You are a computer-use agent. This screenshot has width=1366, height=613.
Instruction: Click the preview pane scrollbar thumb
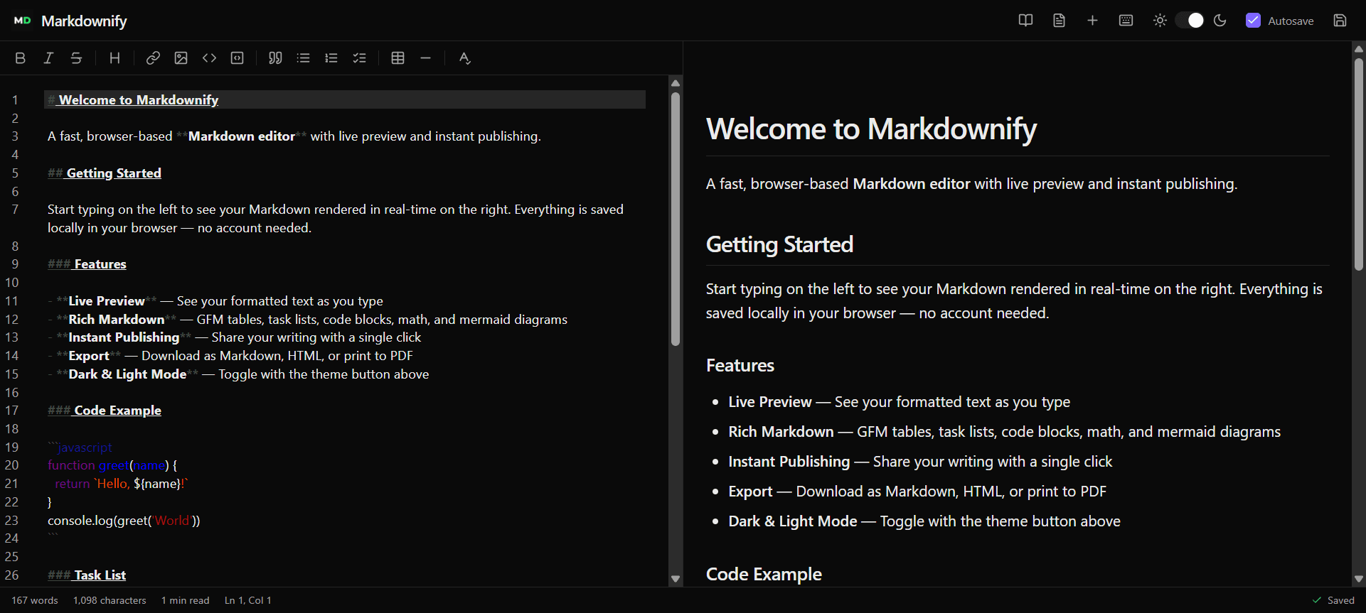click(x=1359, y=164)
